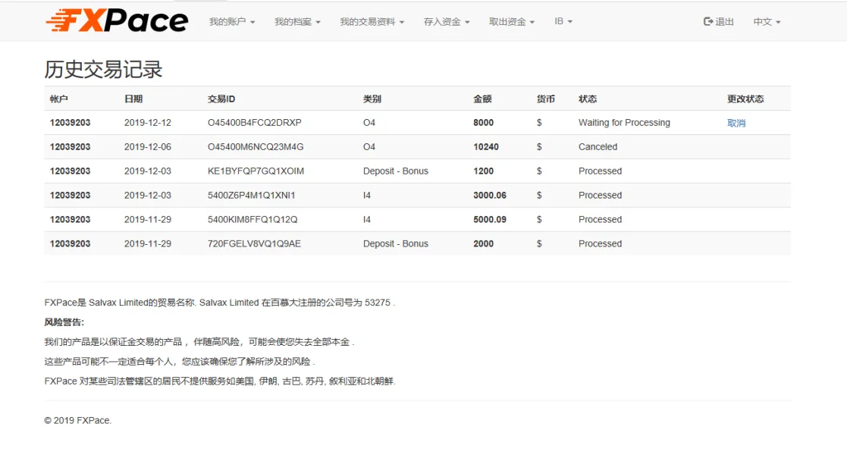The image size is (847, 455).
Task: Expand the 存入资金 menu
Action: (x=447, y=22)
